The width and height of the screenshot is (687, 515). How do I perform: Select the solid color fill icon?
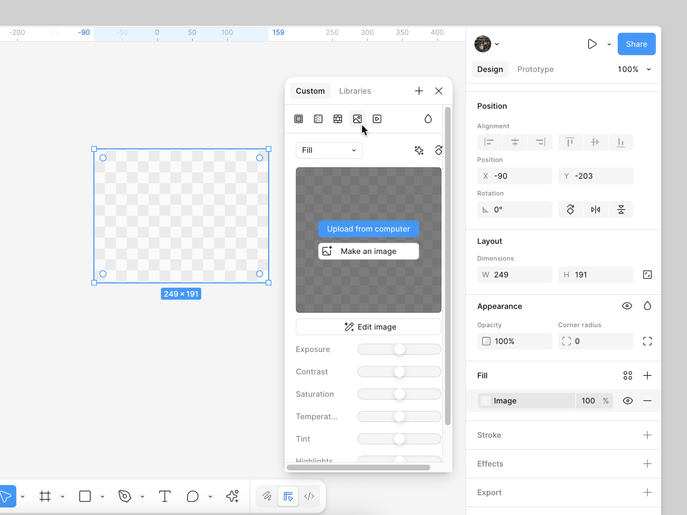[x=299, y=119]
